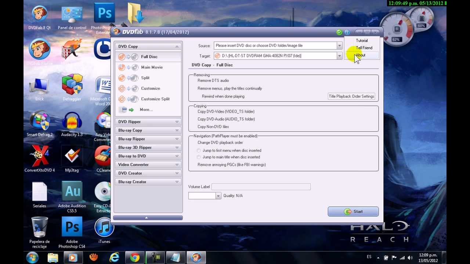This screenshot has width=470, height=264.
Task: Open Internet Explorer from the taskbar
Action: point(114,258)
